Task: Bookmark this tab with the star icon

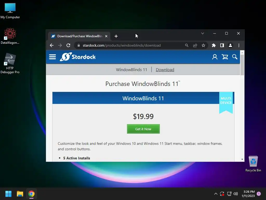Action: tap(203, 45)
